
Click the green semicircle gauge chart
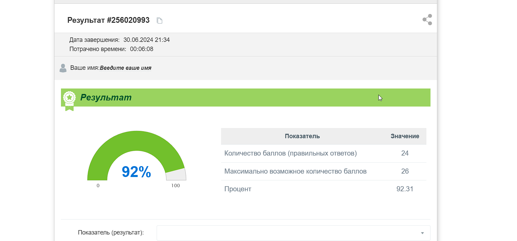(137, 156)
